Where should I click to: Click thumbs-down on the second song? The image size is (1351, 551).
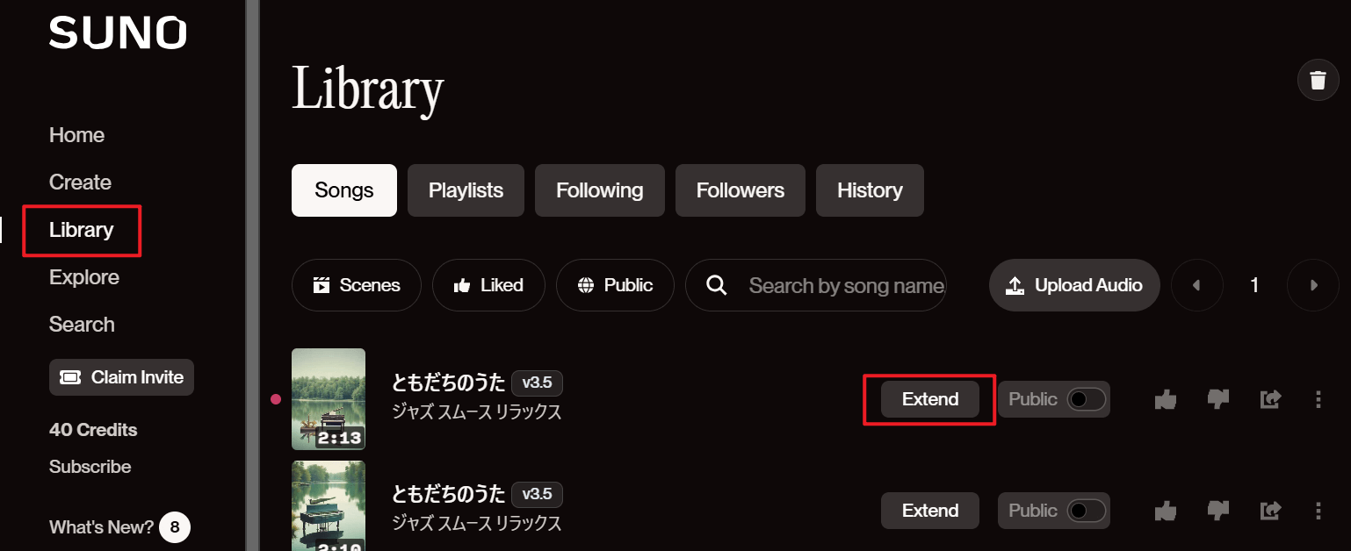point(1218,511)
